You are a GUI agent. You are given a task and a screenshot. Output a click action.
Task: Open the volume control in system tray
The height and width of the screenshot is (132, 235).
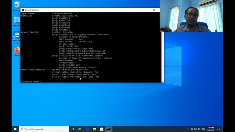(x=199, y=129)
